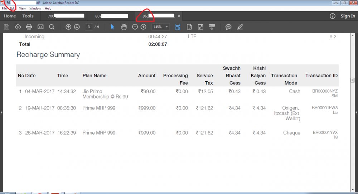Screen dimensions: 358x194
Task: Click the page number input field
Action: 89,27
